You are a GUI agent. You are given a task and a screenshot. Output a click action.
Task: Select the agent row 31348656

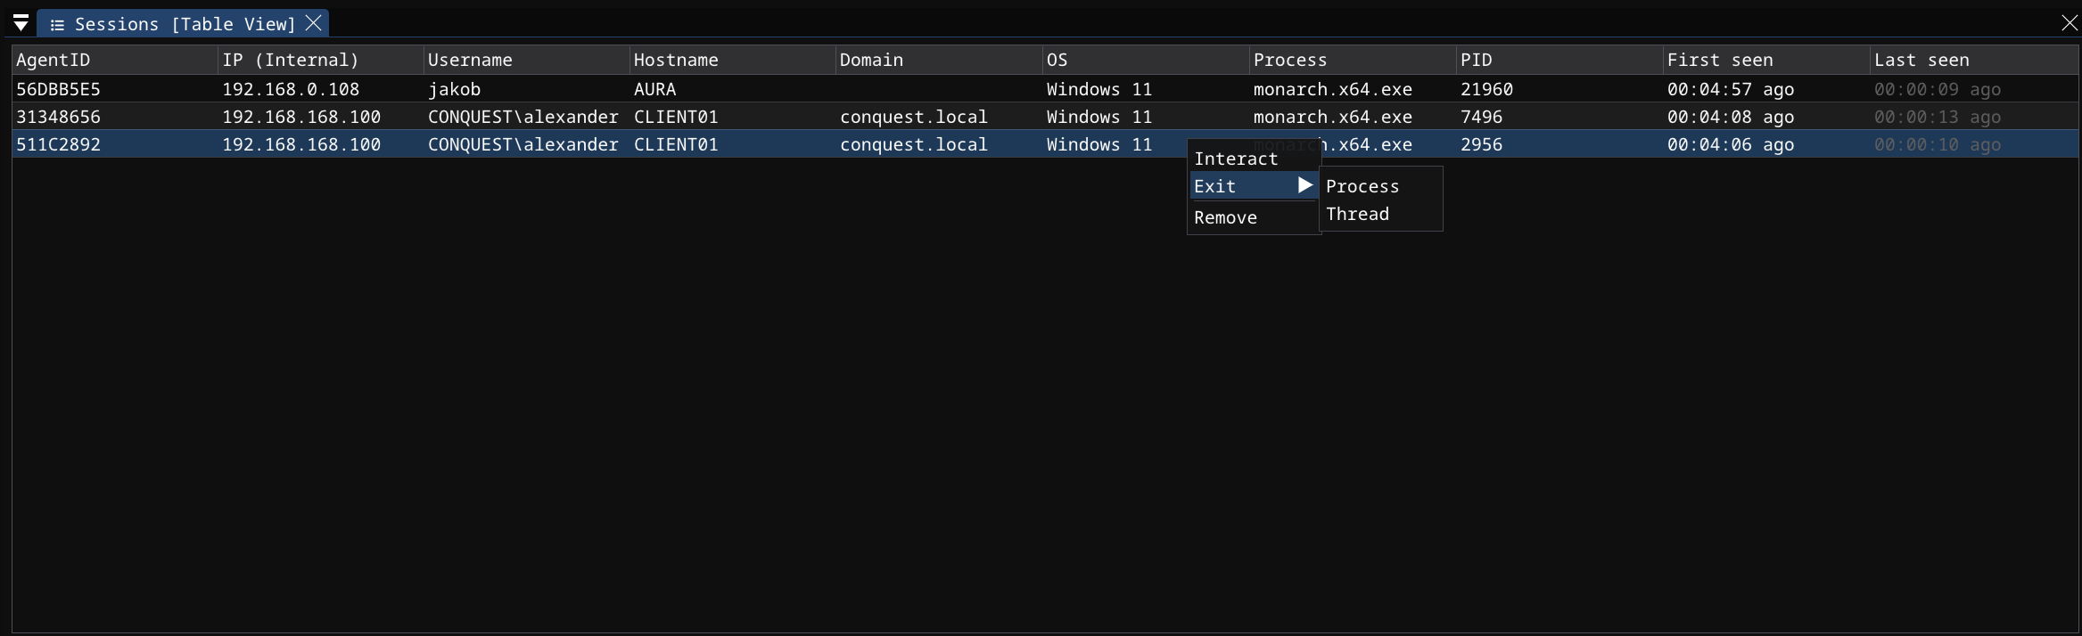[59, 117]
